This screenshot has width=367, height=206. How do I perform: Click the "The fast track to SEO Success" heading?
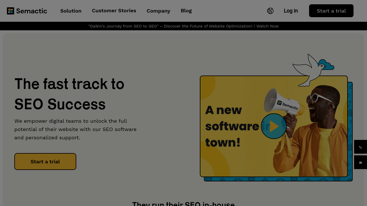(x=69, y=94)
